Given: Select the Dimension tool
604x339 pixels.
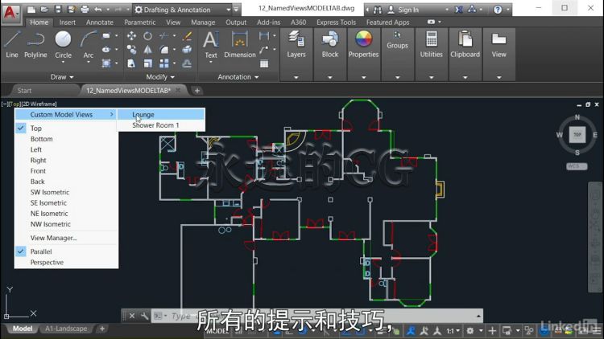Looking at the screenshot, I should 240,45.
